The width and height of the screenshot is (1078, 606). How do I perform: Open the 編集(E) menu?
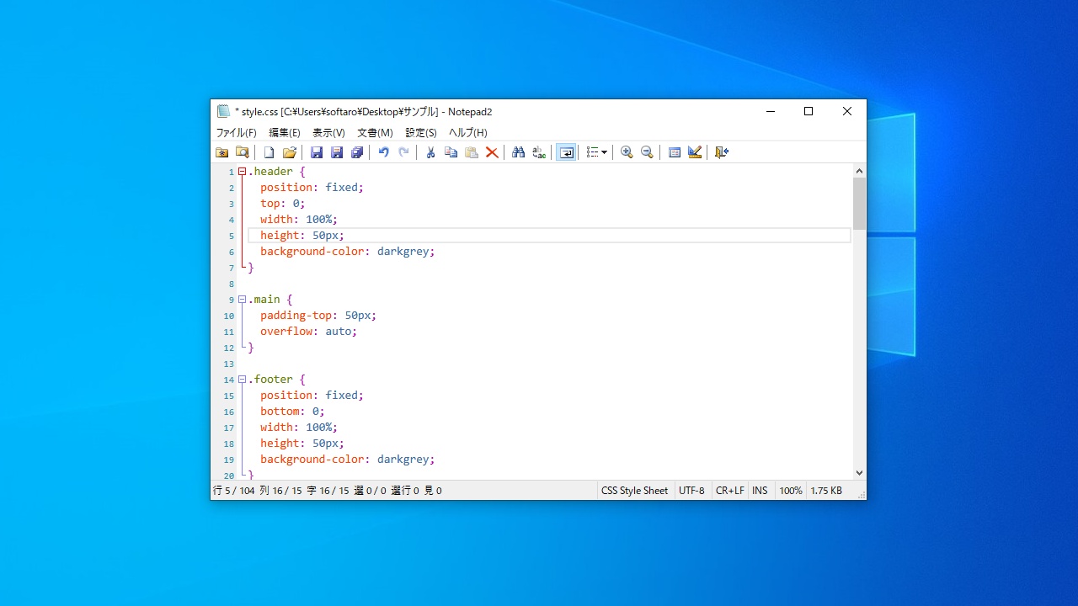(285, 133)
